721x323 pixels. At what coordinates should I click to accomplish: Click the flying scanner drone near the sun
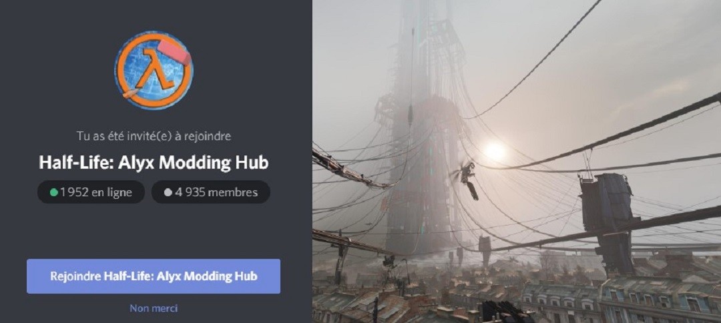pos(467,180)
